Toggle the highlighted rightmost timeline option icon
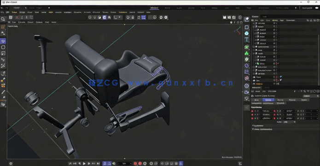 pyautogui.click(x=181, y=164)
